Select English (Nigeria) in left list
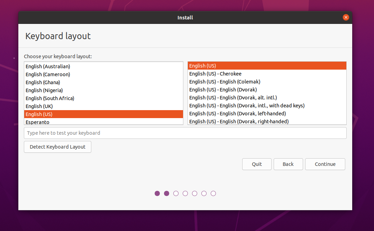This screenshot has width=374, height=231. click(x=44, y=90)
